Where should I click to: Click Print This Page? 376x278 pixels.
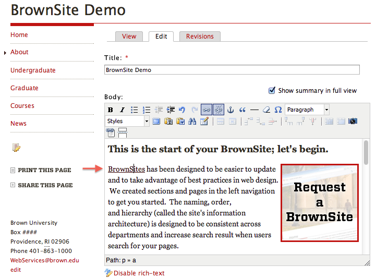coord(45,170)
